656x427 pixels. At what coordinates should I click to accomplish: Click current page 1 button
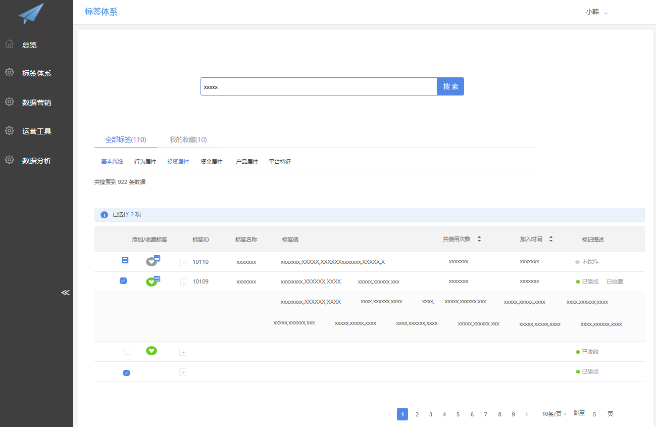[402, 414]
